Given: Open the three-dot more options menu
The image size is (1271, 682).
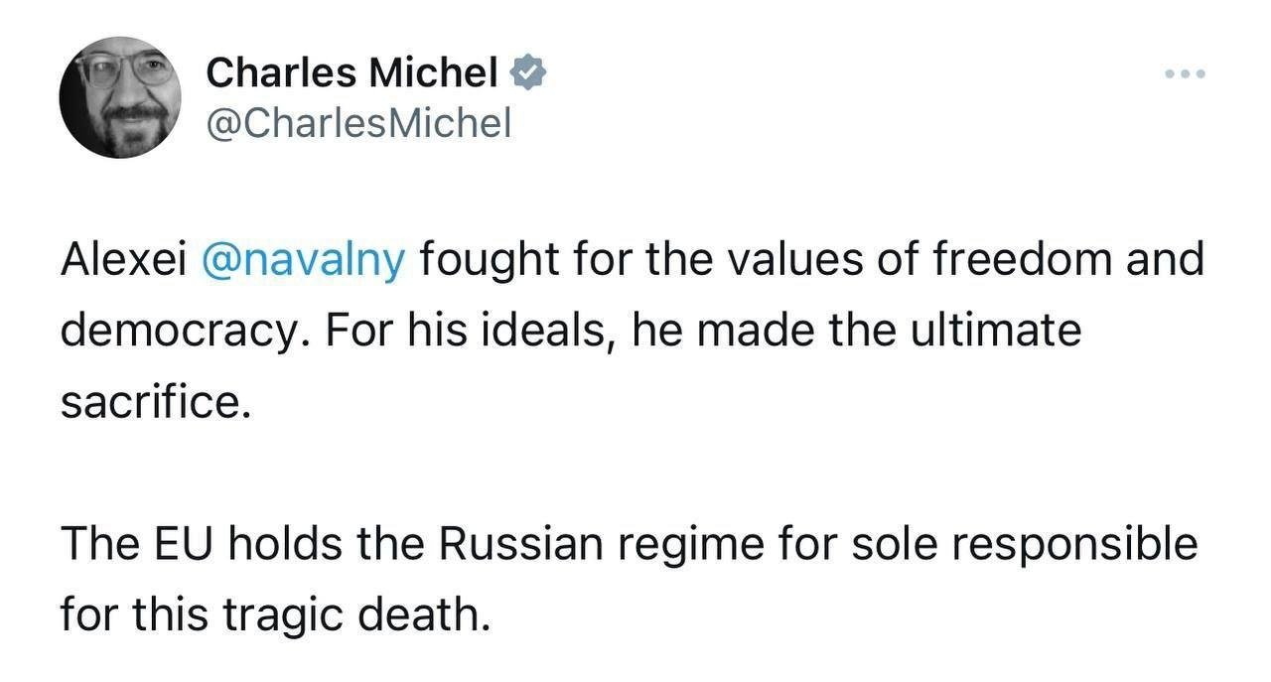Looking at the screenshot, I should pyautogui.click(x=1185, y=74).
